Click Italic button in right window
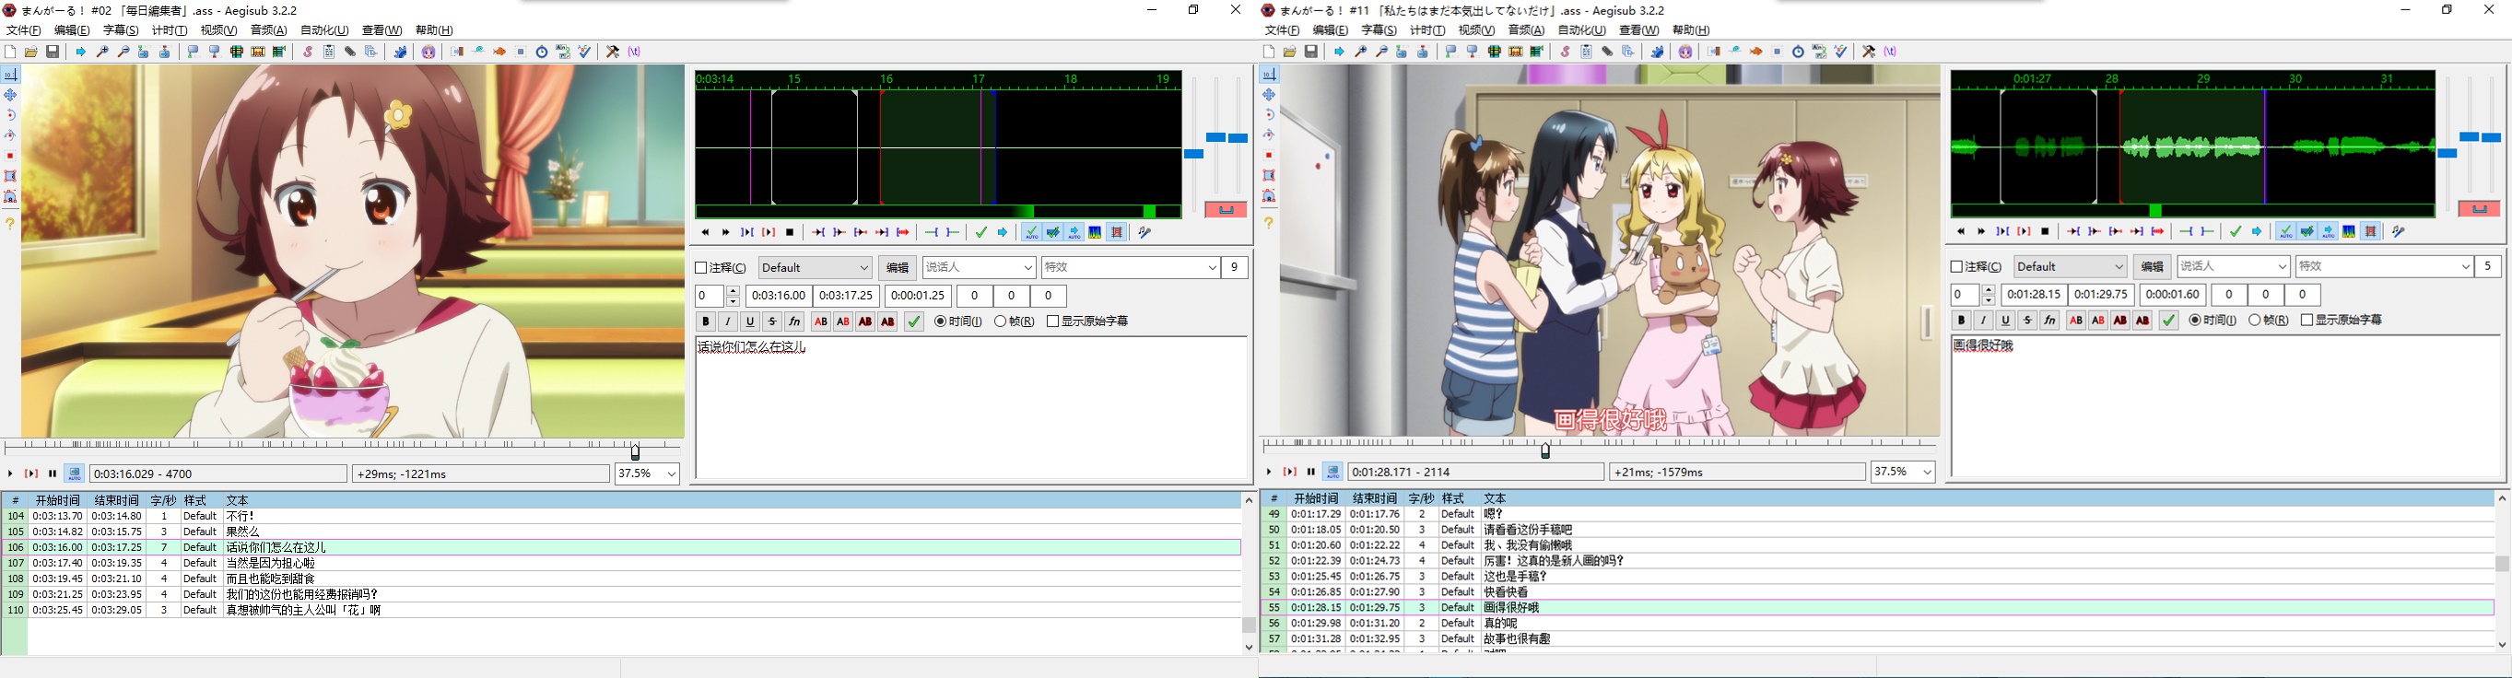2512x678 pixels. click(x=1983, y=321)
